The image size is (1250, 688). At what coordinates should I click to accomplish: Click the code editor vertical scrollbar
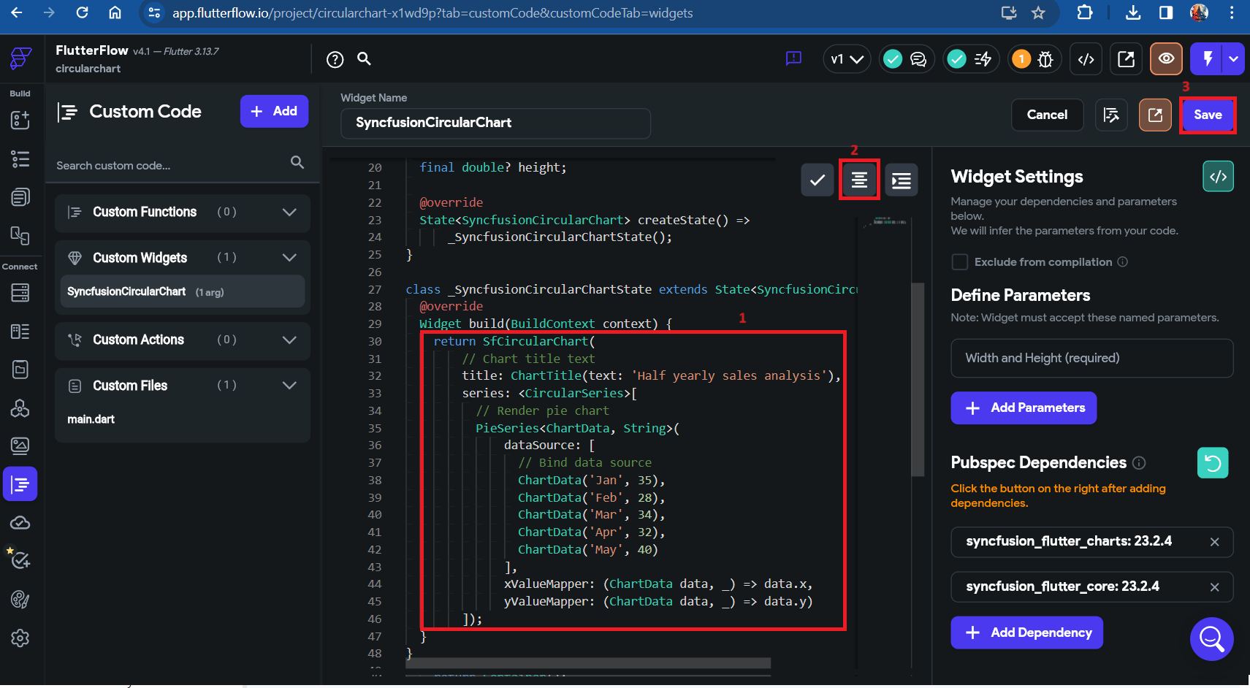(x=918, y=380)
